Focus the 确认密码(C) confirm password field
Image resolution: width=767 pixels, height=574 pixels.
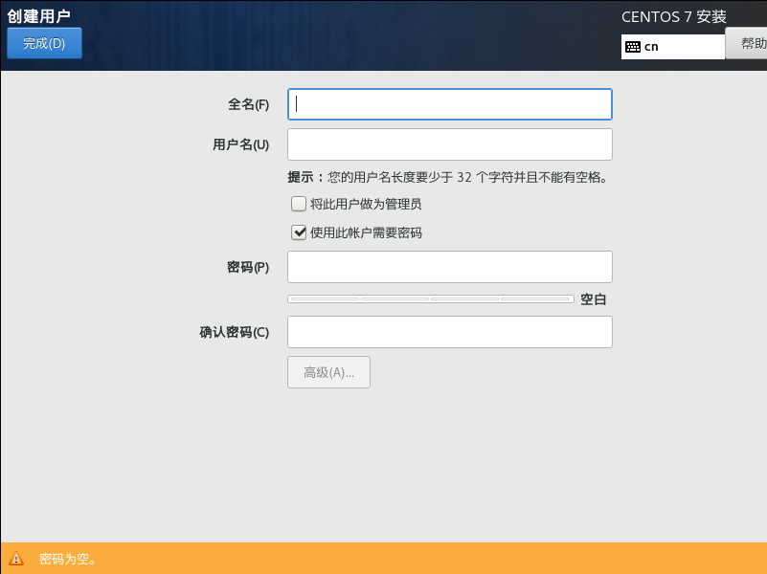coord(449,332)
